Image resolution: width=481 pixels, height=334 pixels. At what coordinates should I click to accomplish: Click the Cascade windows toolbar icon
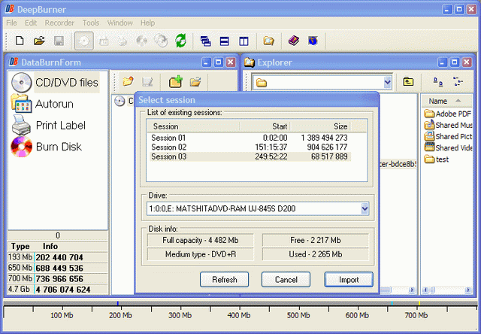click(205, 41)
